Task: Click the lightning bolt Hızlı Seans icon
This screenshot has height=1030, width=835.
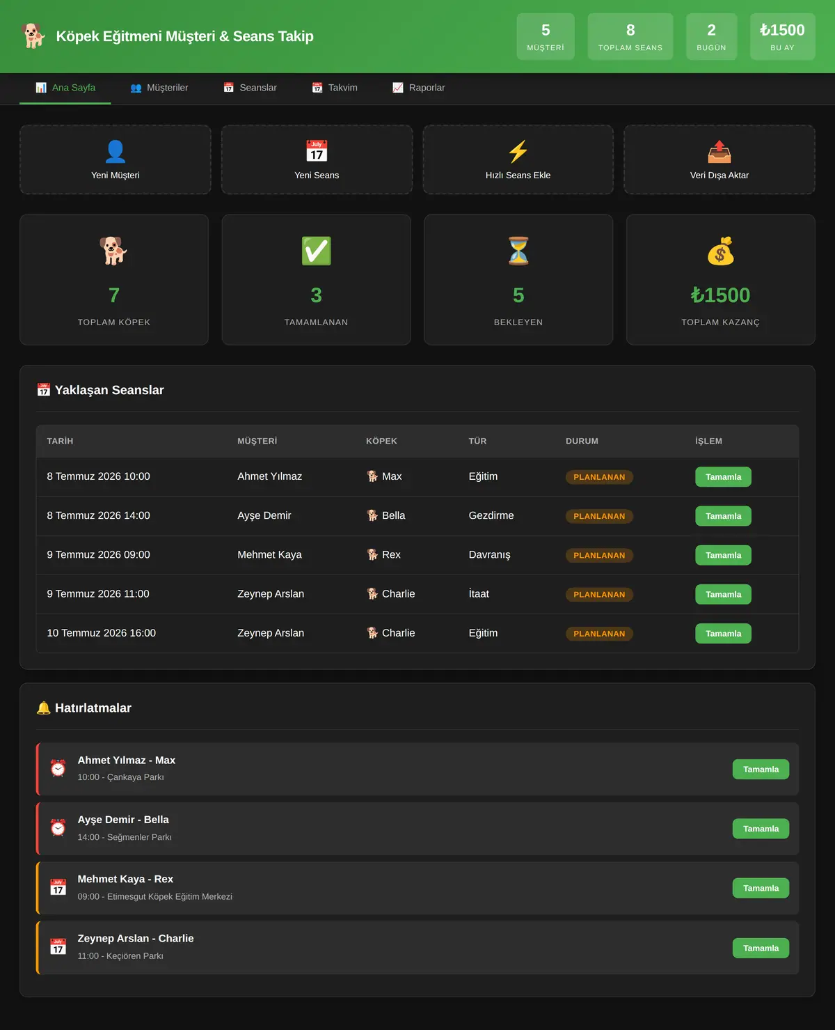Action: (518, 151)
